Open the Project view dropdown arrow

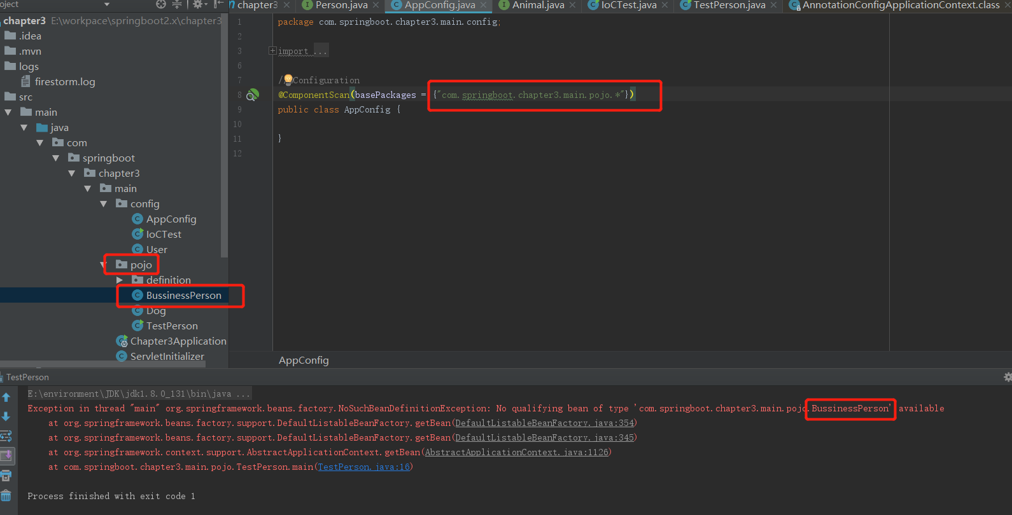[107, 4]
